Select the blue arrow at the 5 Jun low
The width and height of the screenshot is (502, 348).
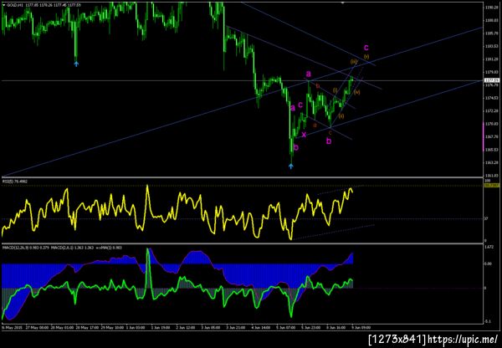(290, 166)
